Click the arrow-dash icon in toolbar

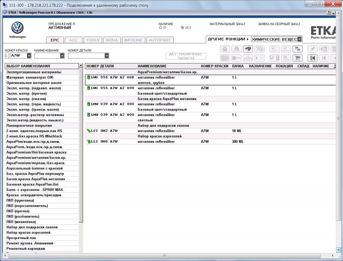coord(259,58)
